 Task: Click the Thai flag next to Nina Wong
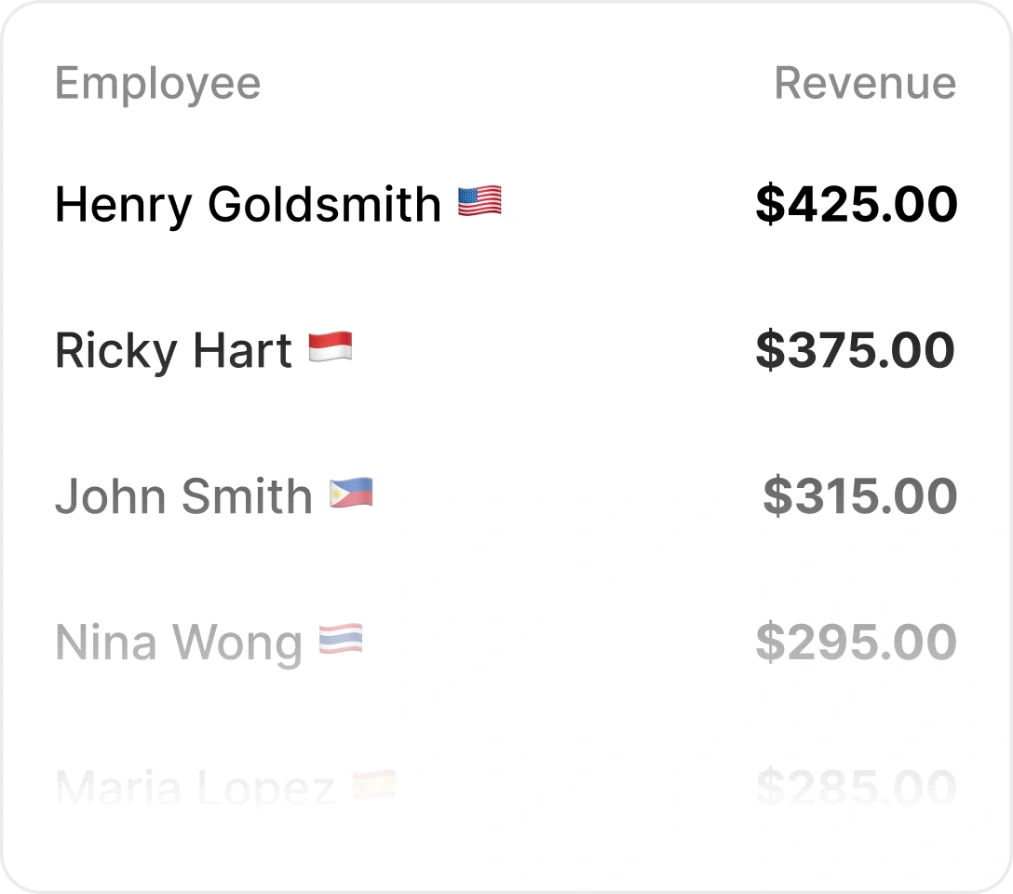341,640
